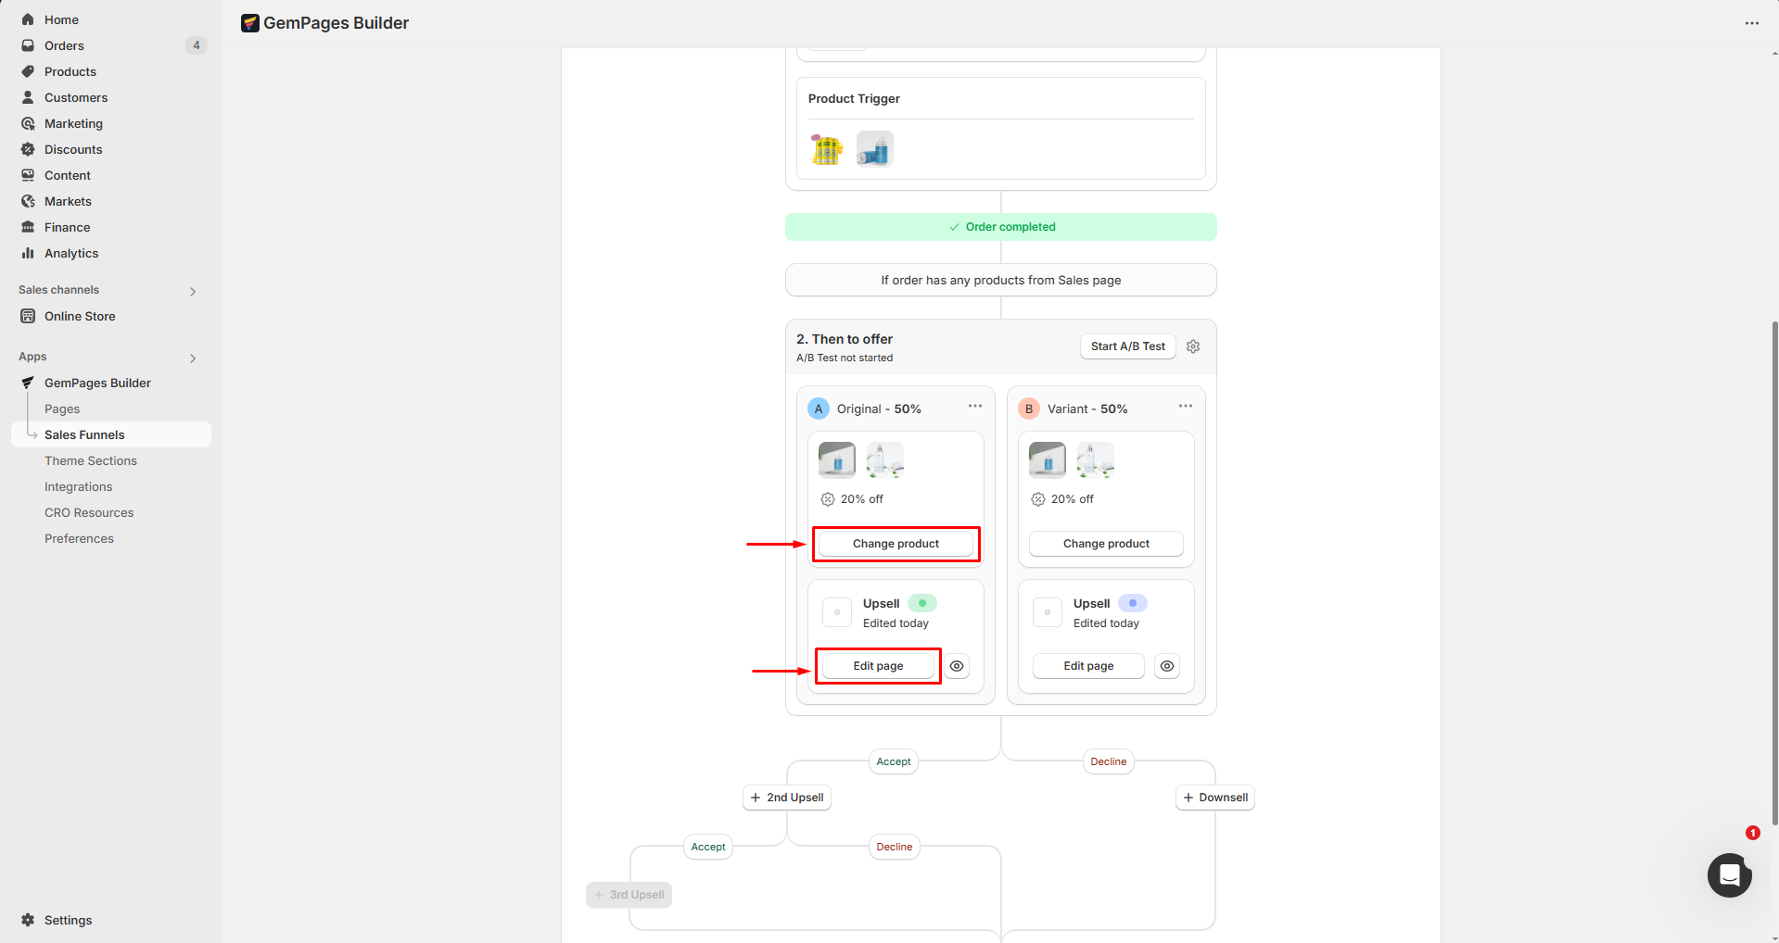Click the Online Store storefront icon
The height and width of the screenshot is (943, 1779).
[28, 316]
